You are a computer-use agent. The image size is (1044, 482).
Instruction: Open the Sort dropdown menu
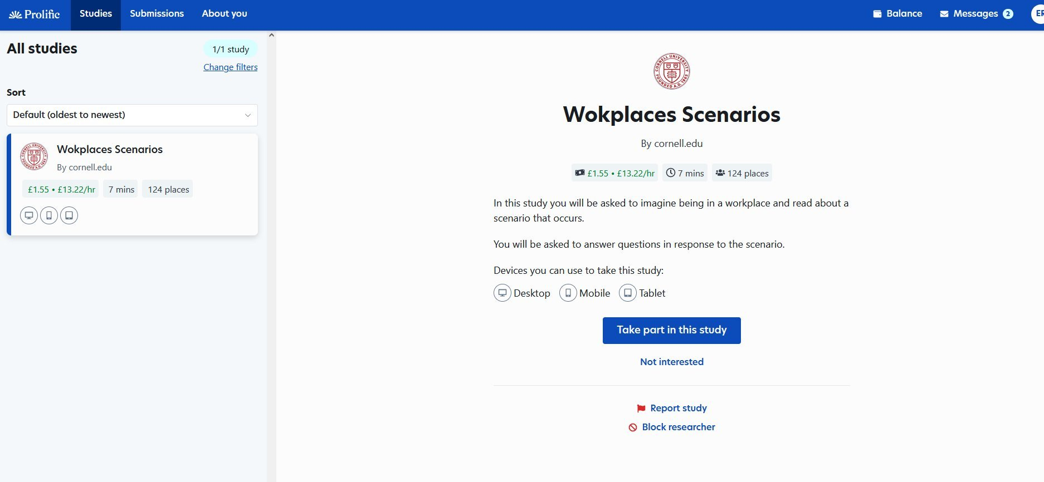(132, 115)
